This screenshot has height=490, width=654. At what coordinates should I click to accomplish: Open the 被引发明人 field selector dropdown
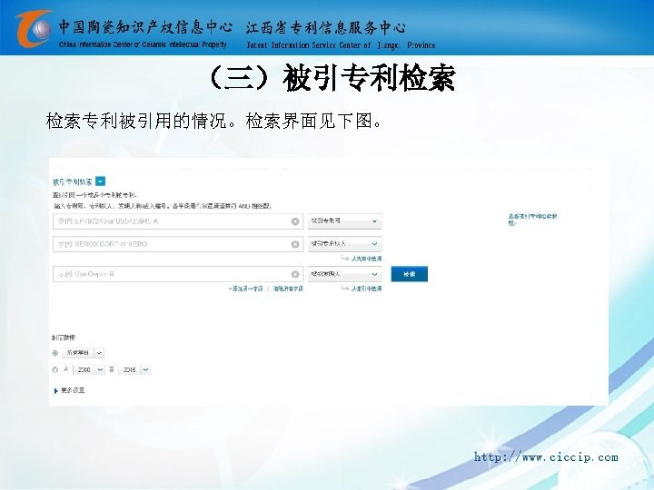pos(344,274)
